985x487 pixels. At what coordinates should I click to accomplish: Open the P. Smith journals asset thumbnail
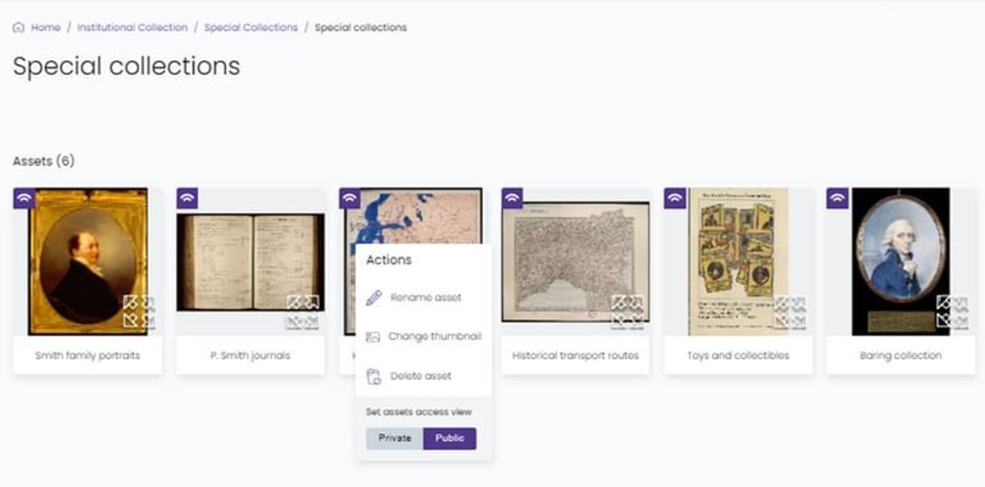pyautogui.click(x=250, y=262)
